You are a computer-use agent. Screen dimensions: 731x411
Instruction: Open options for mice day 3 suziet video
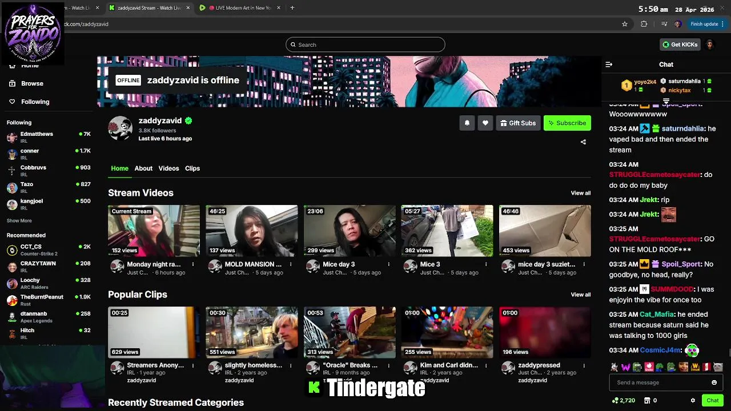pos(584,264)
